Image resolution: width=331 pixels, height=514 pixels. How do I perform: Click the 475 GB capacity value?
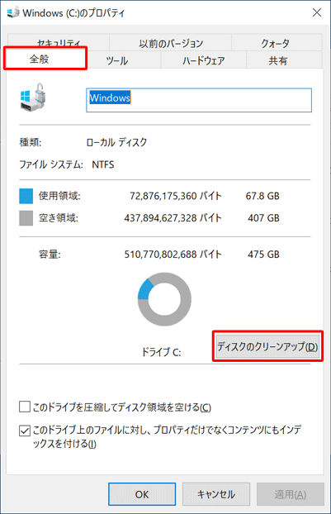tap(263, 255)
